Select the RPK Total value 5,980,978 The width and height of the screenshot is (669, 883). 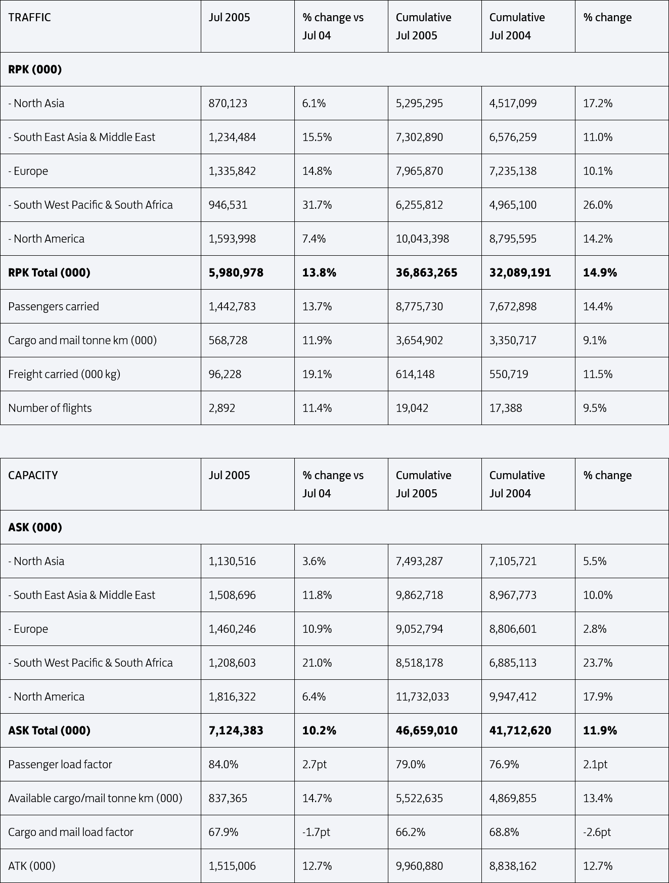pyautogui.click(x=248, y=272)
